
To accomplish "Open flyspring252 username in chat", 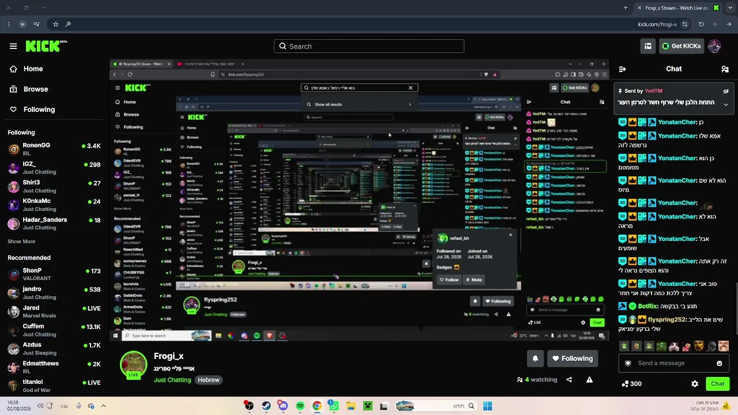I will 667,319.
